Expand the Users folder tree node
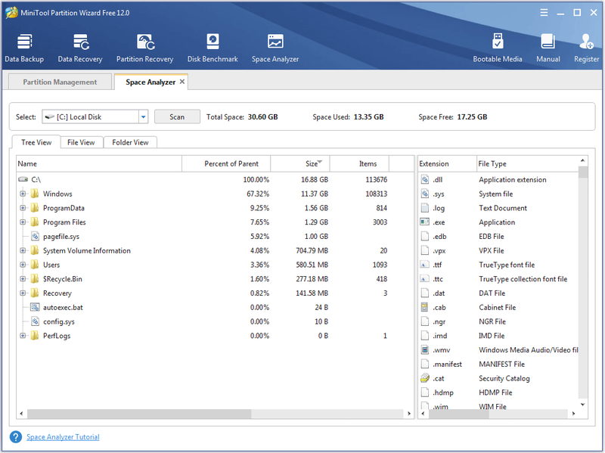605x453 pixels. 23,265
